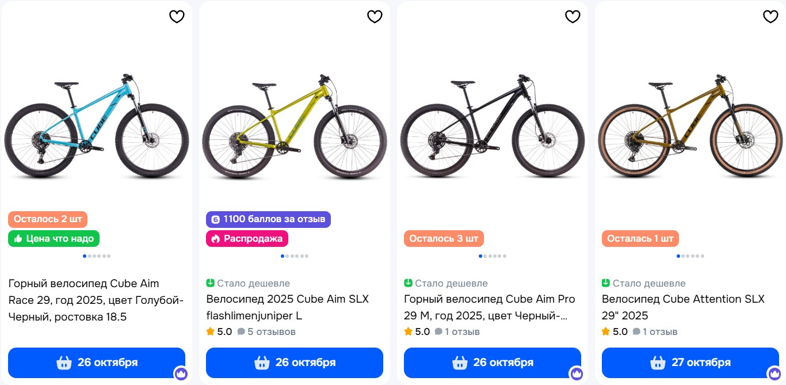Add Cube Attention SLX to cart, 27 октября
The image size is (786, 385).
tap(690, 363)
